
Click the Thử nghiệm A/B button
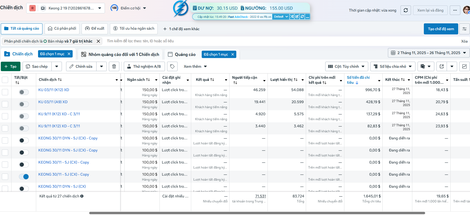pos(144,66)
